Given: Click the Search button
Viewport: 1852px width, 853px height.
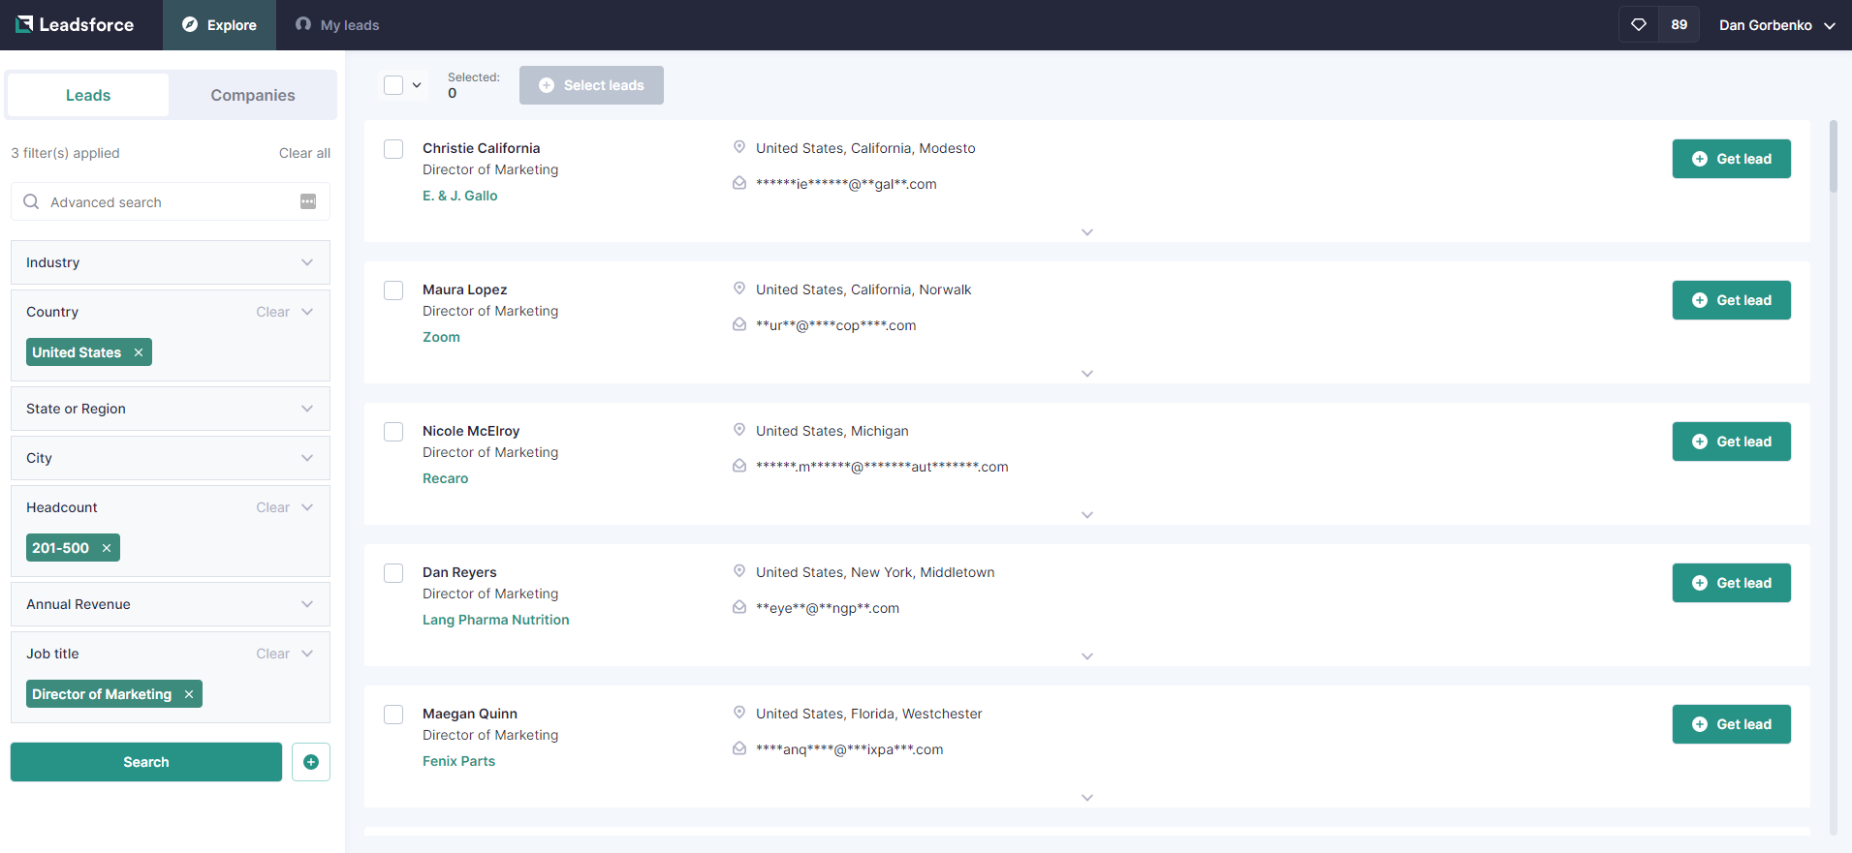Looking at the screenshot, I should pyautogui.click(x=146, y=762).
